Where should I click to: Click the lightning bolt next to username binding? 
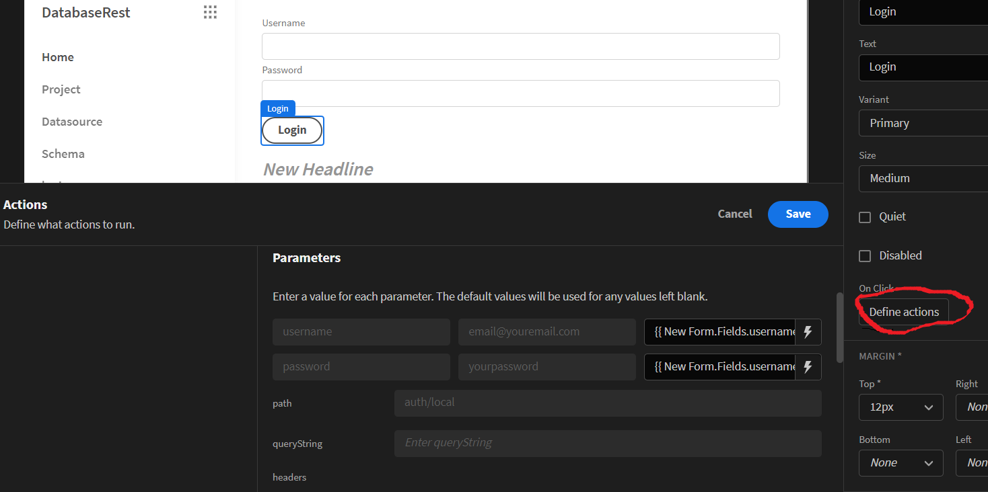pos(808,331)
